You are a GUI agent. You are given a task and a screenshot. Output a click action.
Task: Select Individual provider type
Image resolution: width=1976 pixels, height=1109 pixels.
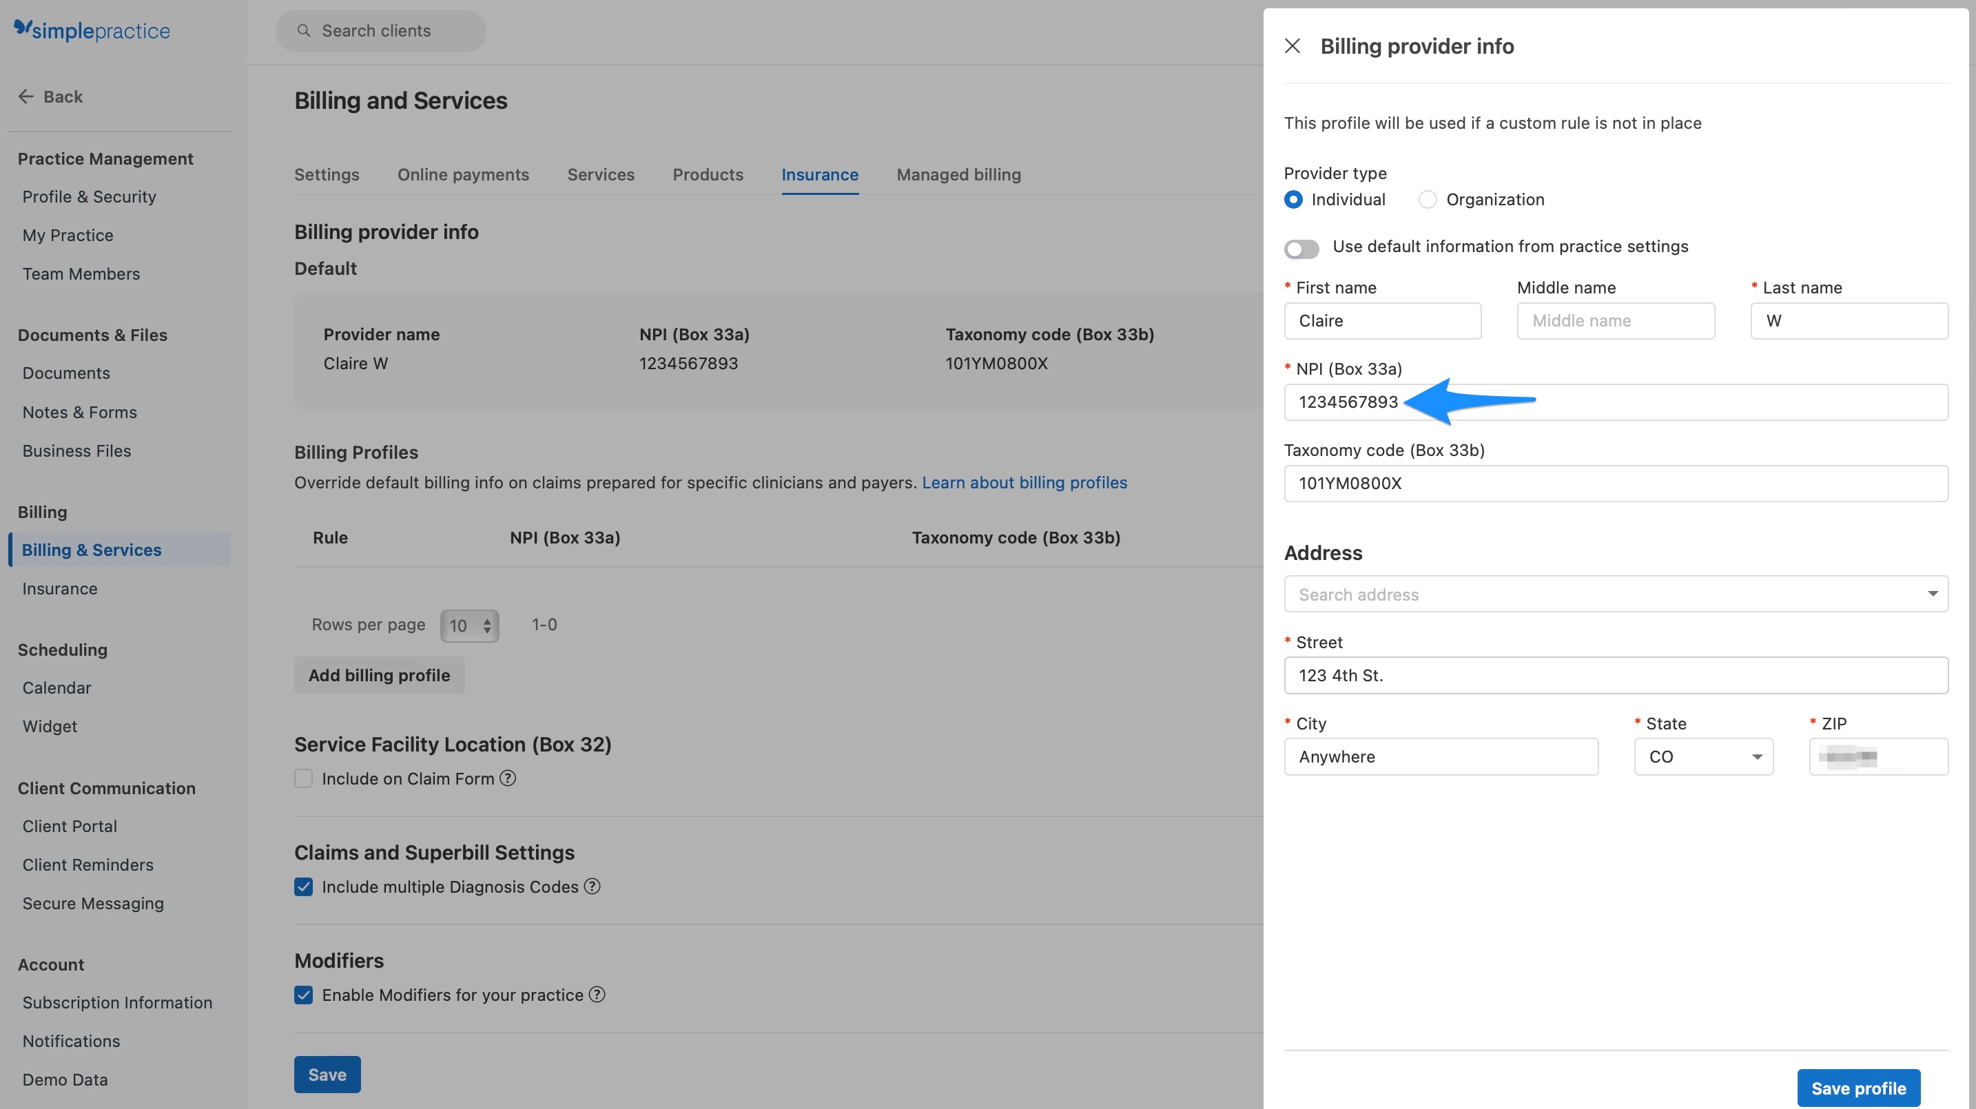(1293, 199)
